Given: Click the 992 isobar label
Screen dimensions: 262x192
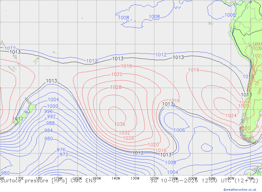Looking at the screenshot, I should [51, 116].
